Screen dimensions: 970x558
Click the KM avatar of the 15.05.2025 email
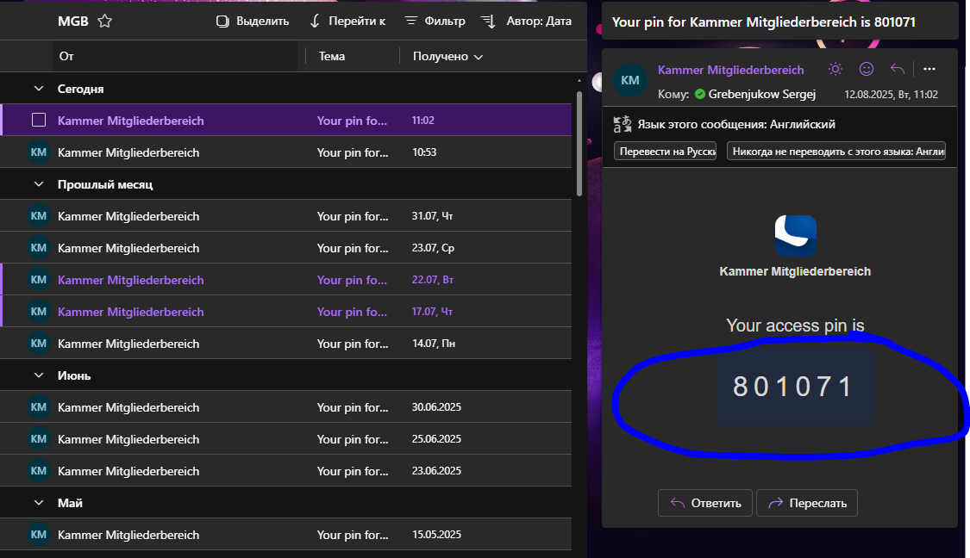[x=38, y=535]
